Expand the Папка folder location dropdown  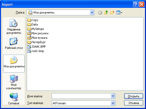(92, 12)
